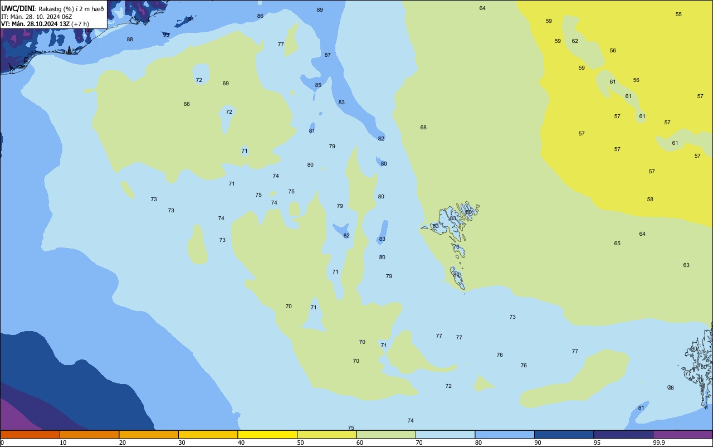The width and height of the screenshot is (713, 447).
Task: Select the orange 10–20 legend color block
Action: pos(89,434)
